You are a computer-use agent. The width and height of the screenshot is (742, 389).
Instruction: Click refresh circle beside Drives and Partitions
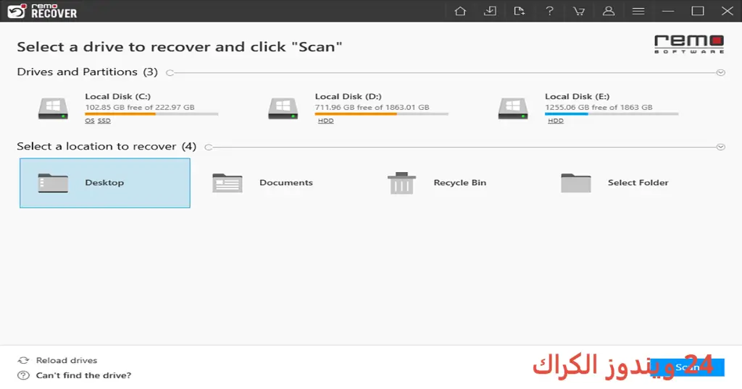click(170, 73)
